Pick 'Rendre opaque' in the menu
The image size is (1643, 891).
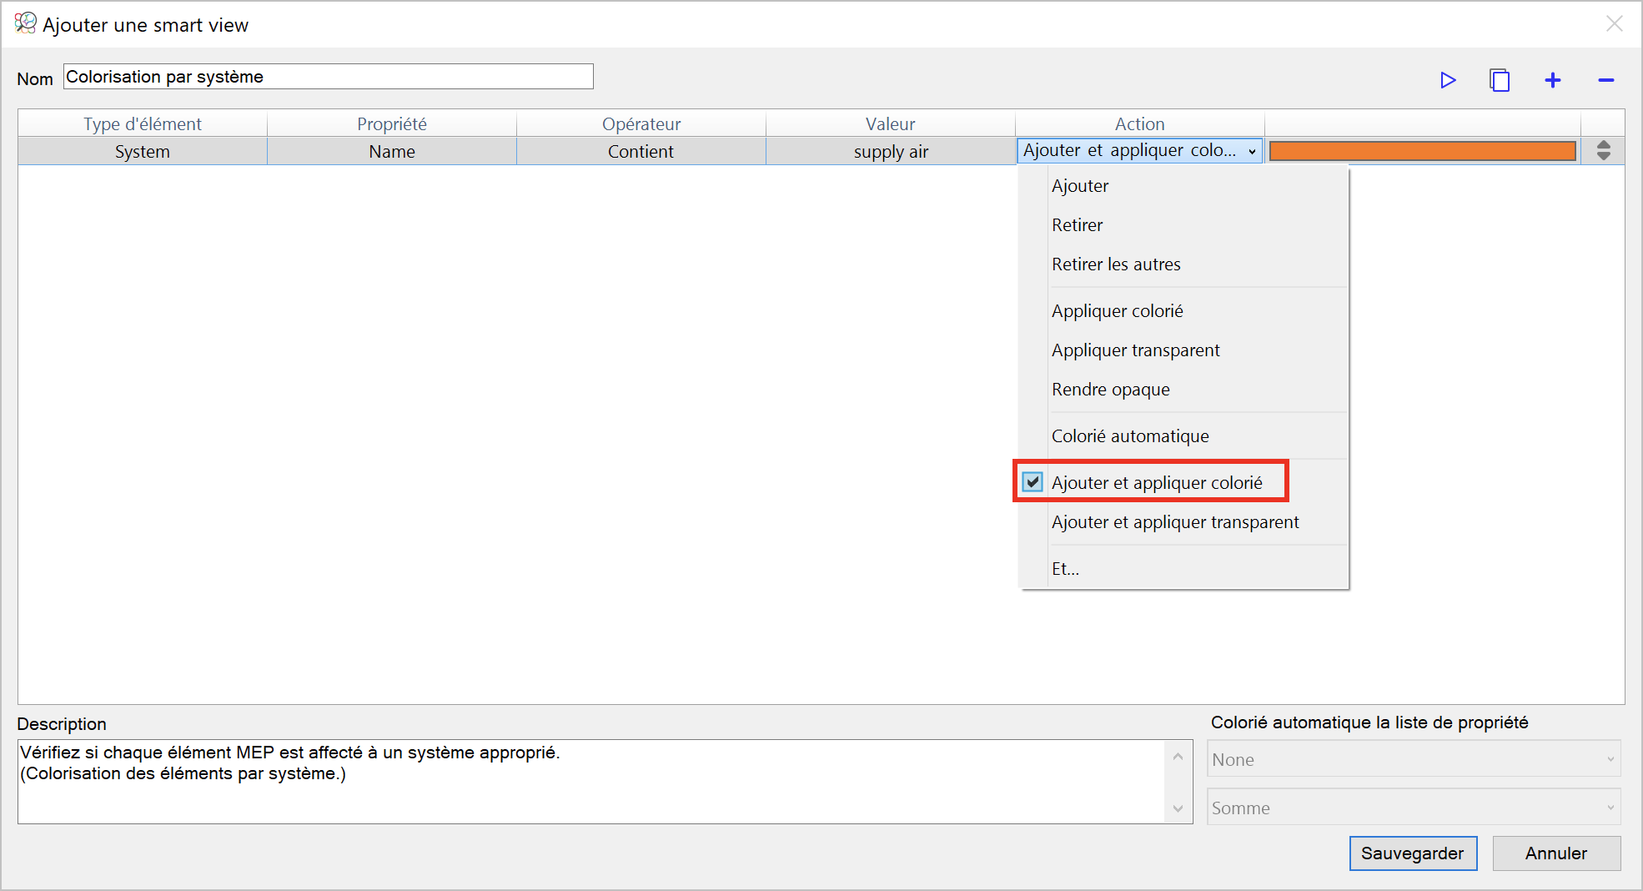pyautogui.click(x=1184, y=390)
